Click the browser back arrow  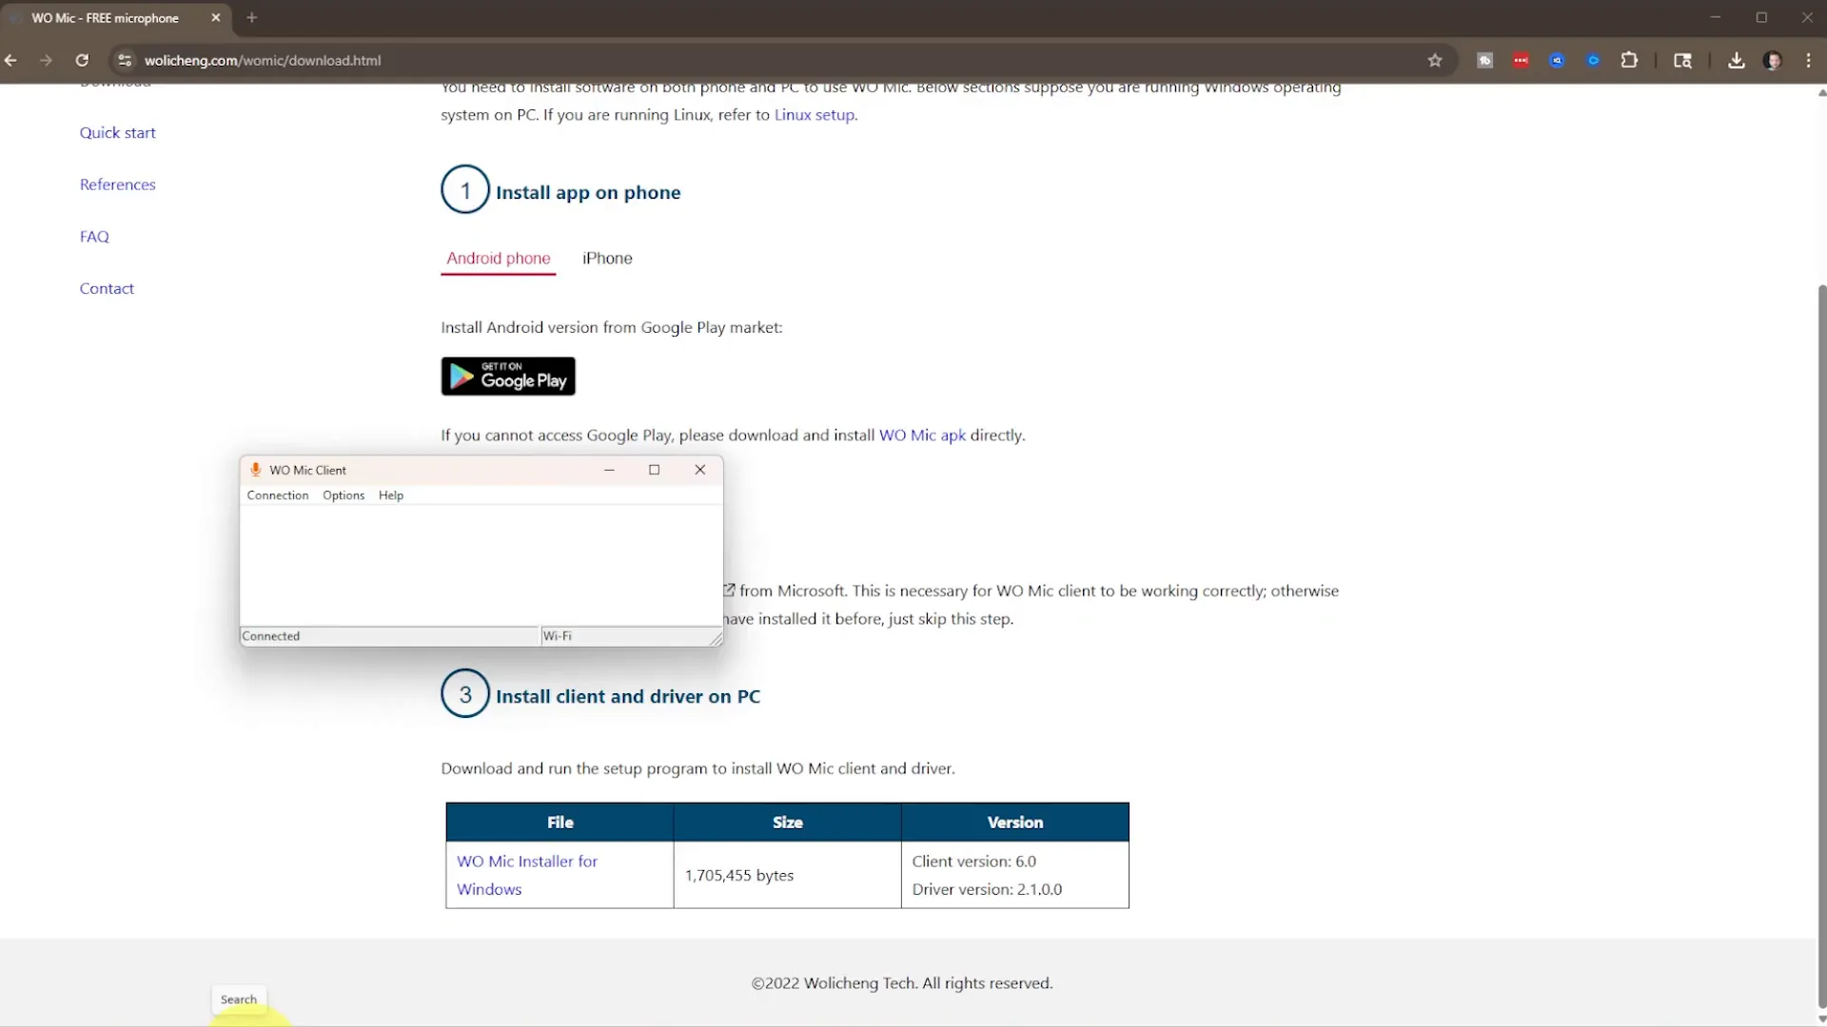pyautogui.click(x=11, y=60)
